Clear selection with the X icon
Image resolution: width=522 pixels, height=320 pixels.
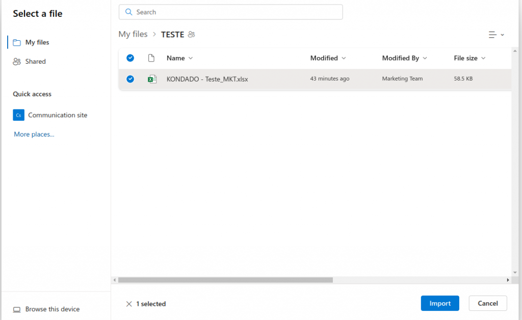pos(130,304)
